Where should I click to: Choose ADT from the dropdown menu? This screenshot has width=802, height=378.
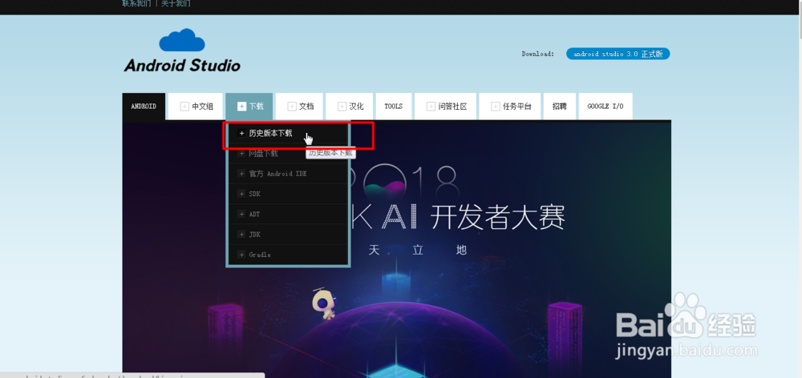[289, 214]
